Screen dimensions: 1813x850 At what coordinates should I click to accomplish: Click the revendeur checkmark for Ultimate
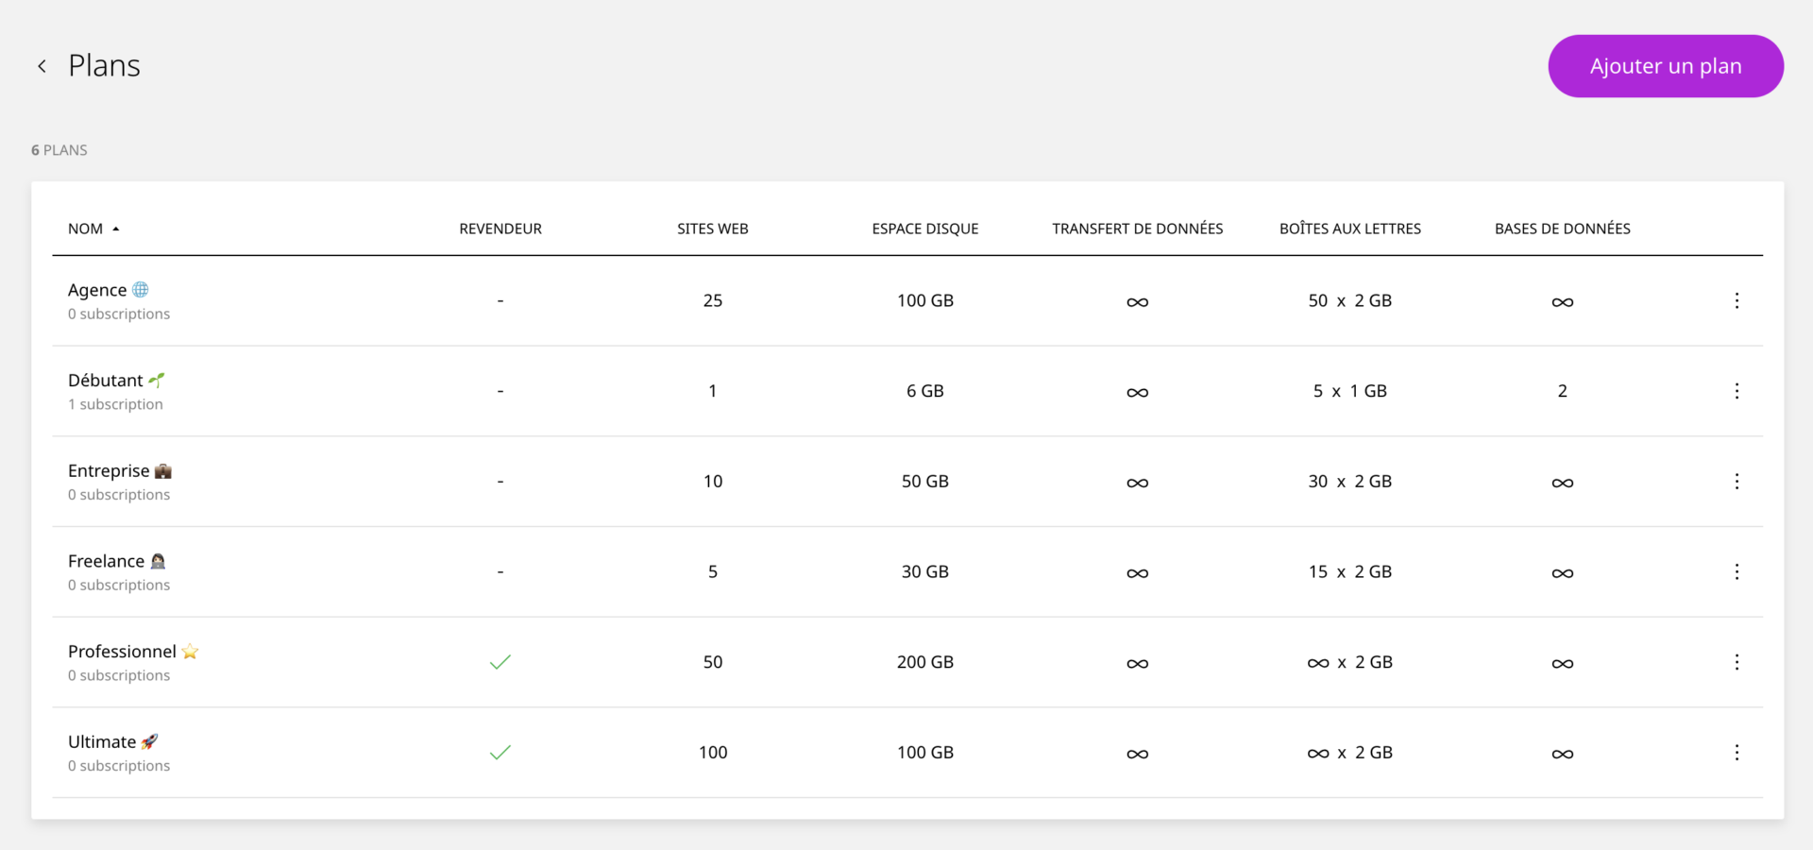(x=500, y=753)
